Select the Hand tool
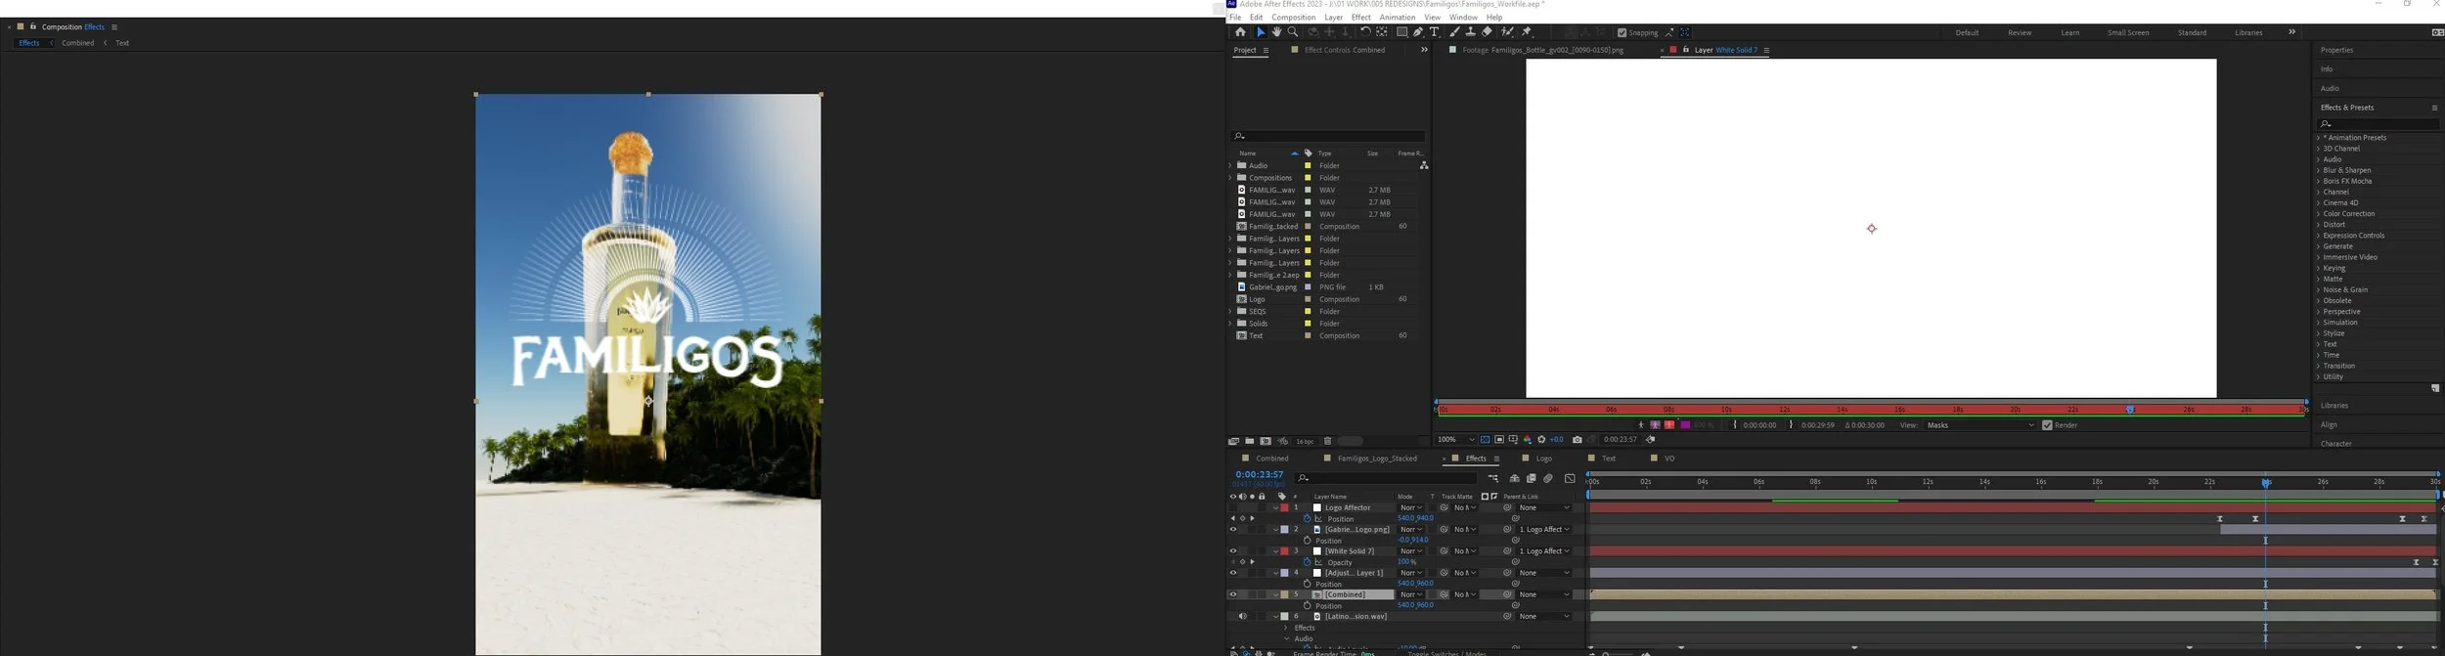 coord(1276,32)
